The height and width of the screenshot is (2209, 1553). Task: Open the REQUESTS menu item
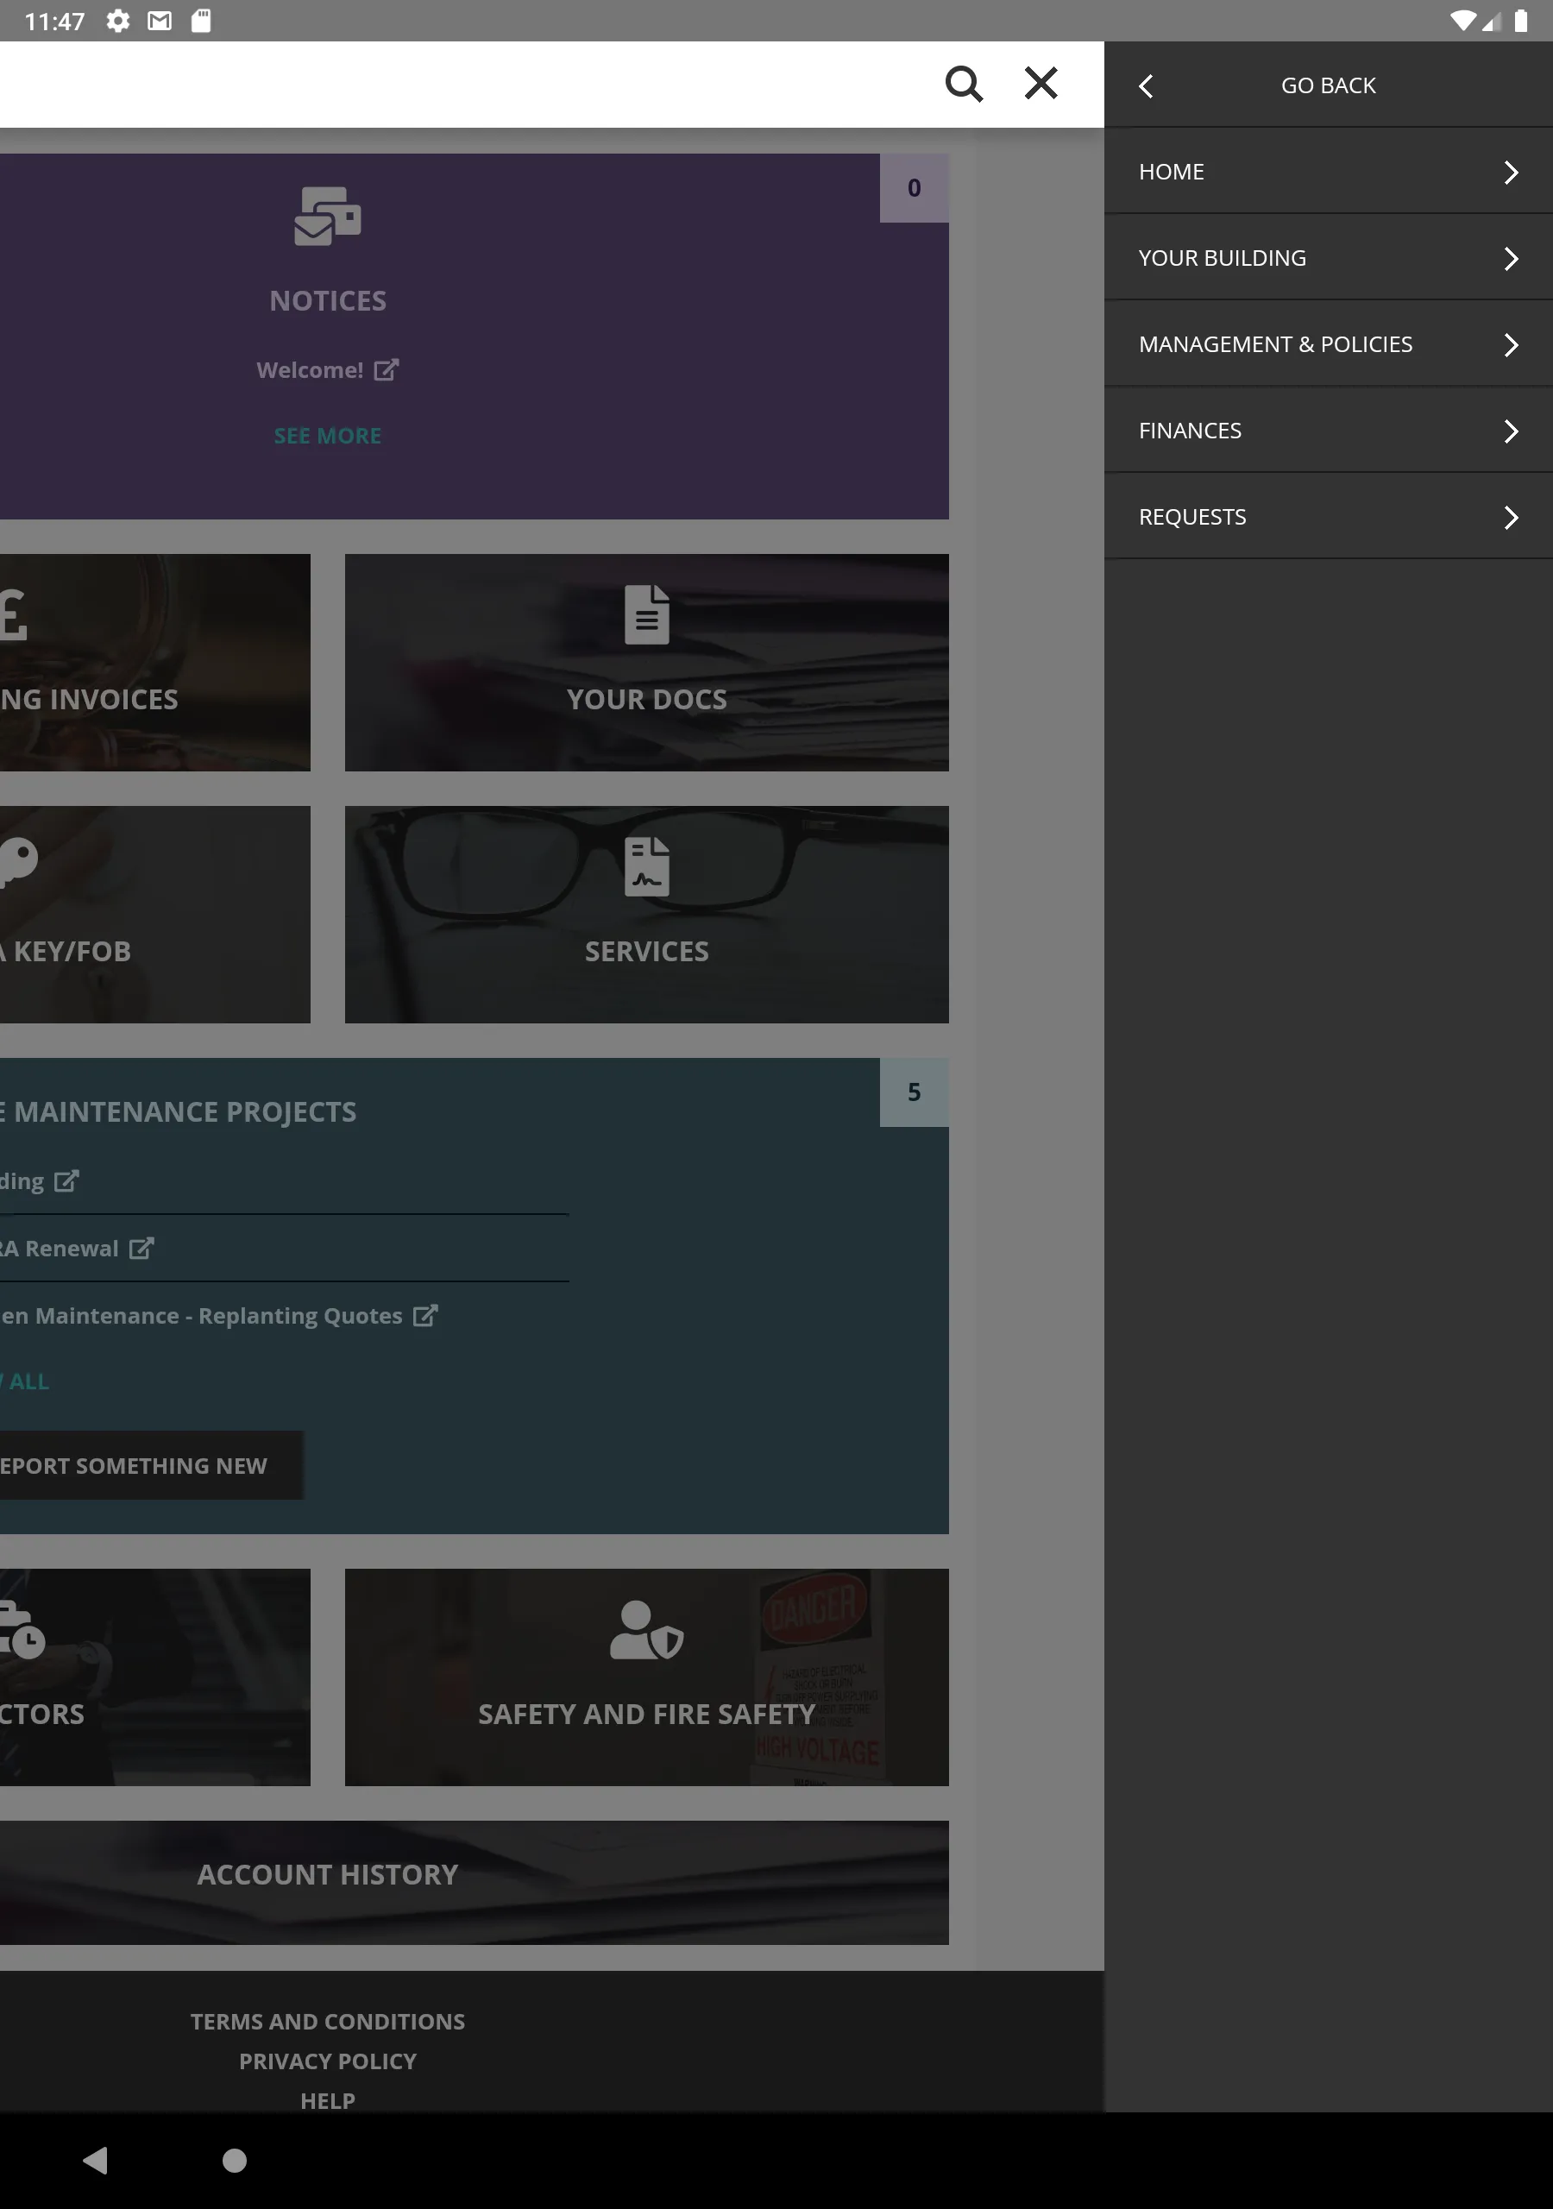click(1329, 517)
